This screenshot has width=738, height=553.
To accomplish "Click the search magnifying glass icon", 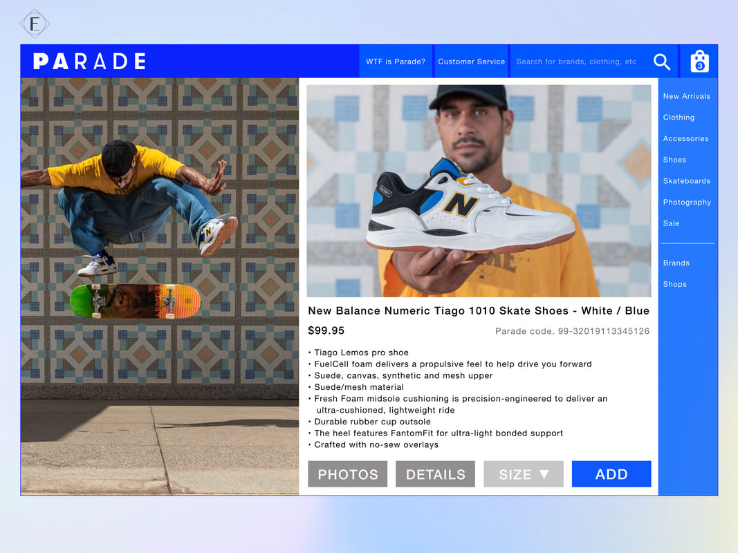I will pyautogui.click(x=662, y=62).
